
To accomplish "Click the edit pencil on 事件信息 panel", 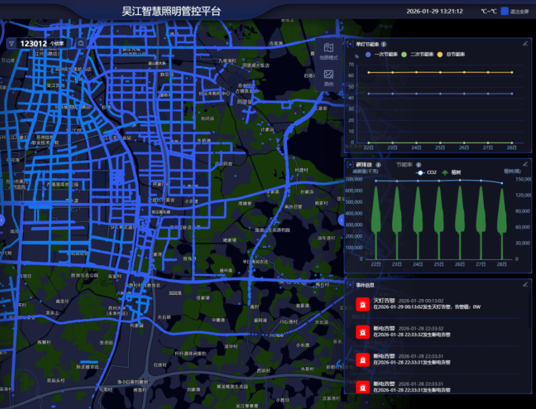I will pos(525,285).
